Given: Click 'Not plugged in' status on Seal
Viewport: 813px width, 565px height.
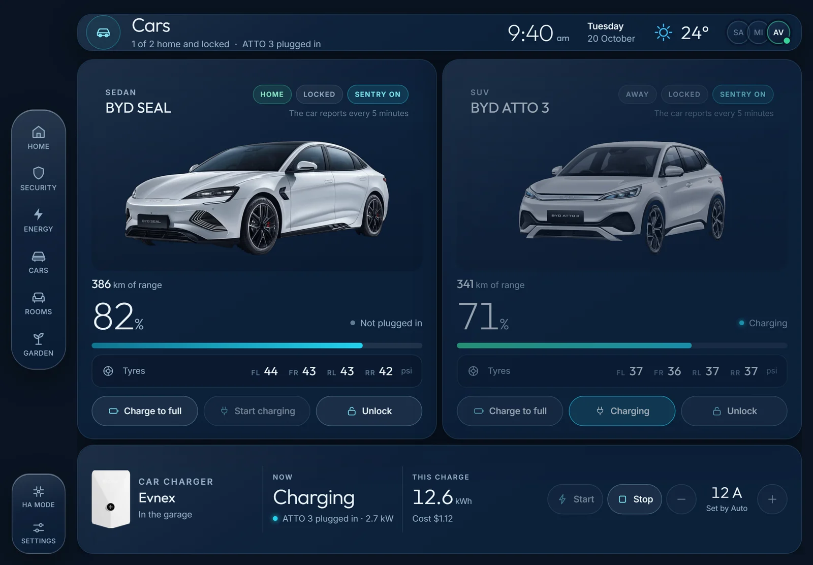Looking at the screenshot, I should [386, 323].
